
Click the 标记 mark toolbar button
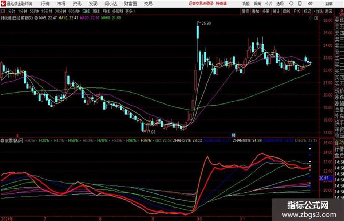(307, 11)
